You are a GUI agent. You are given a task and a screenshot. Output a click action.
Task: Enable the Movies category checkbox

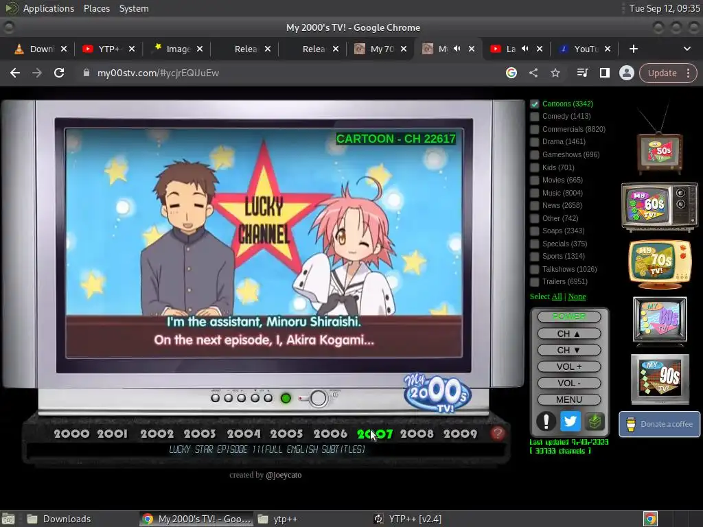tap(534, 180)
